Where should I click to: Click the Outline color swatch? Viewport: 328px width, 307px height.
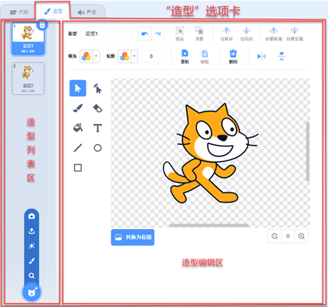click(125, 56)
